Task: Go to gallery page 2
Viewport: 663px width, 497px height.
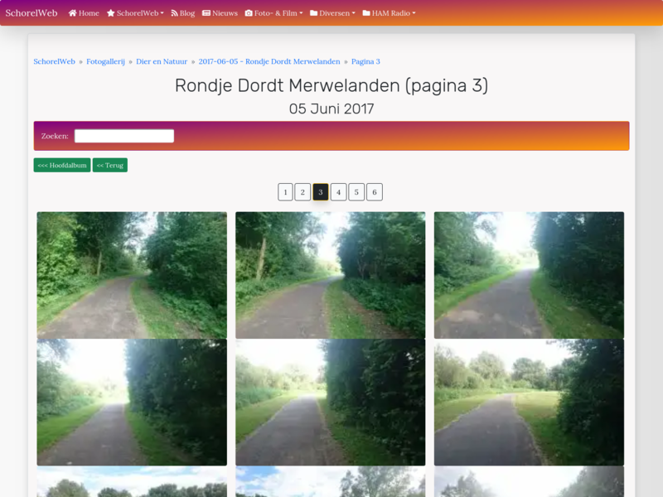Action: click(x=302, y=192)
